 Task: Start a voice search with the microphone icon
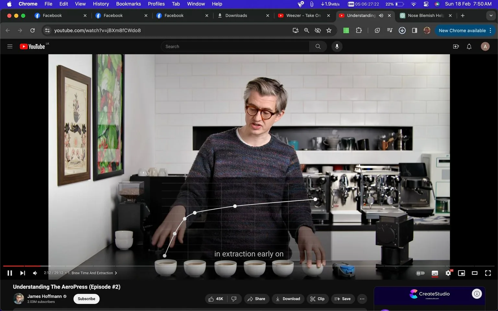click(x=337, y=46)
